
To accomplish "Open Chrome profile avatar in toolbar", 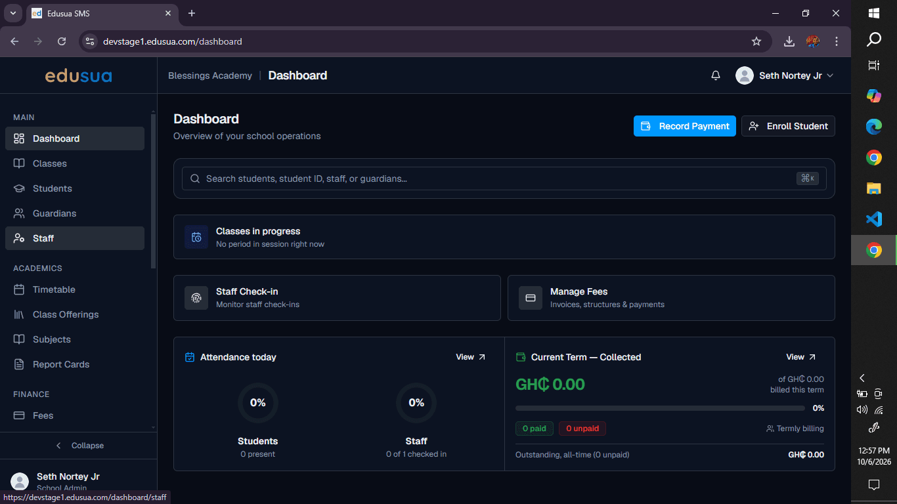I will pos(813,41).
